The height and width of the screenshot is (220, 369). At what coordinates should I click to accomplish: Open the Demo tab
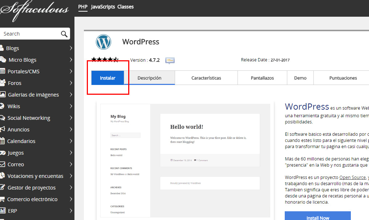point(300,78)
